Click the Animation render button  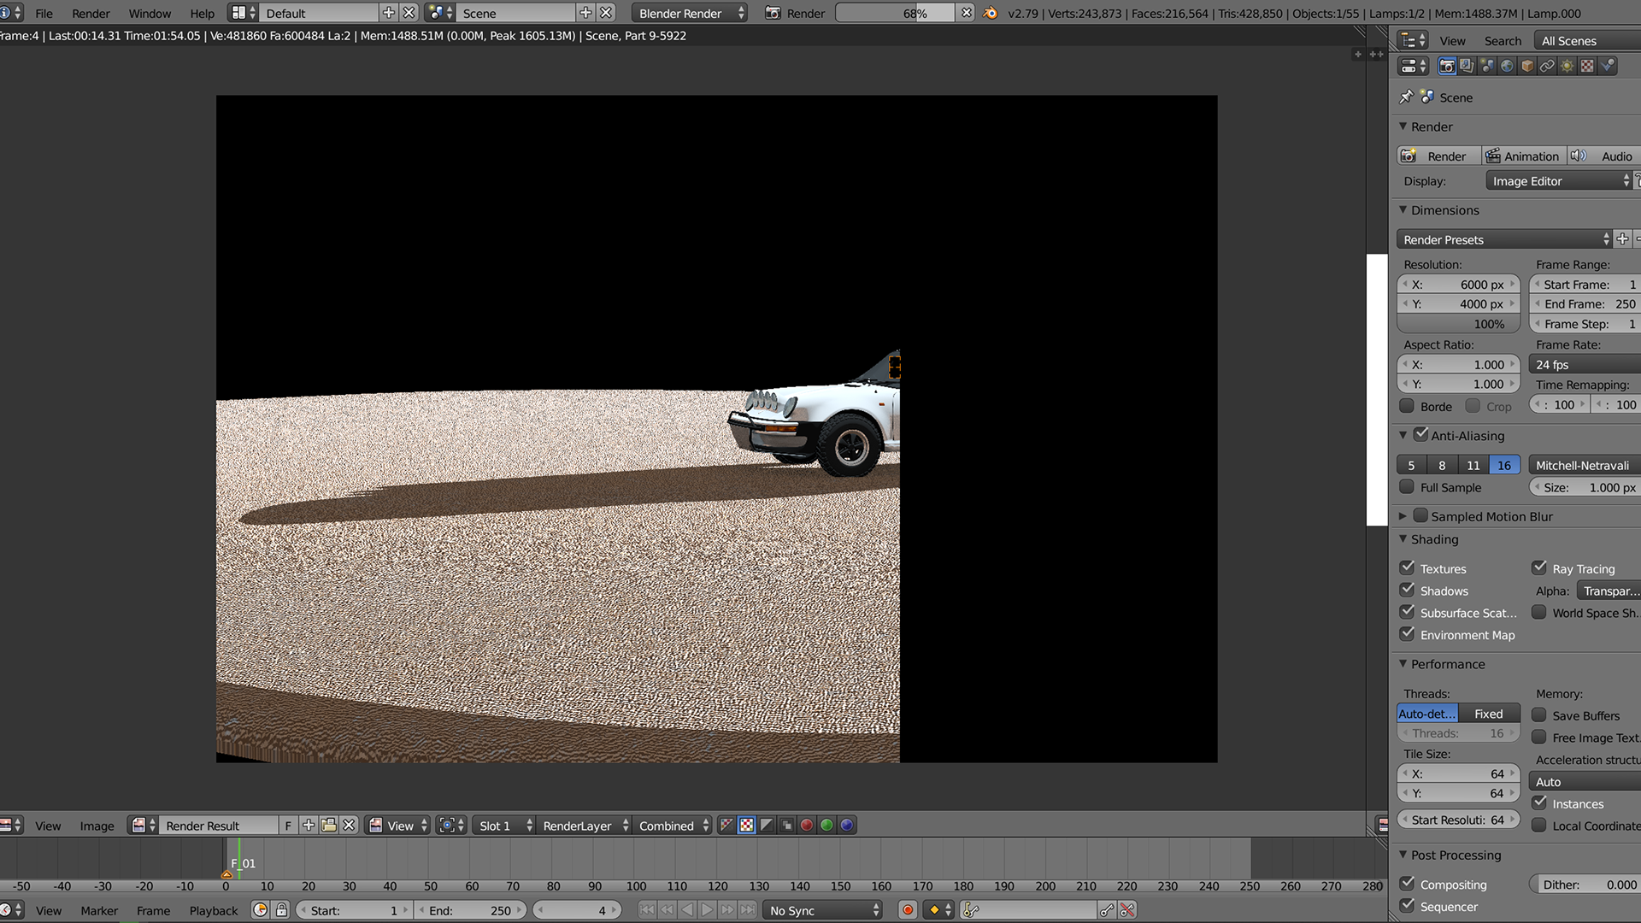tap(1523, 156)
